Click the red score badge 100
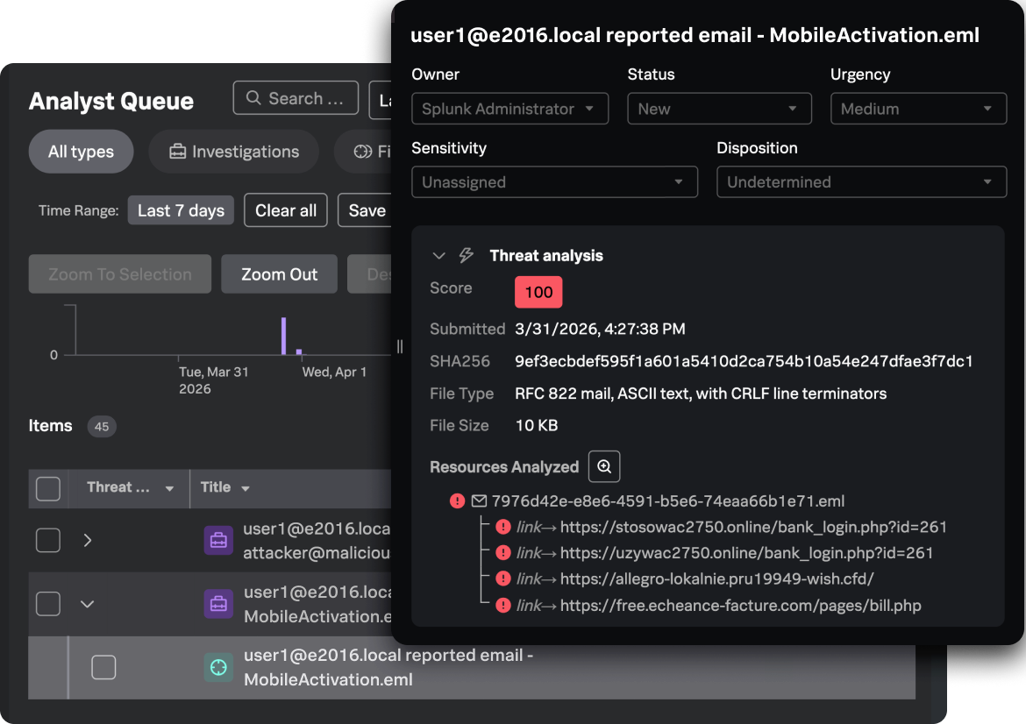 tap(538, 293)
